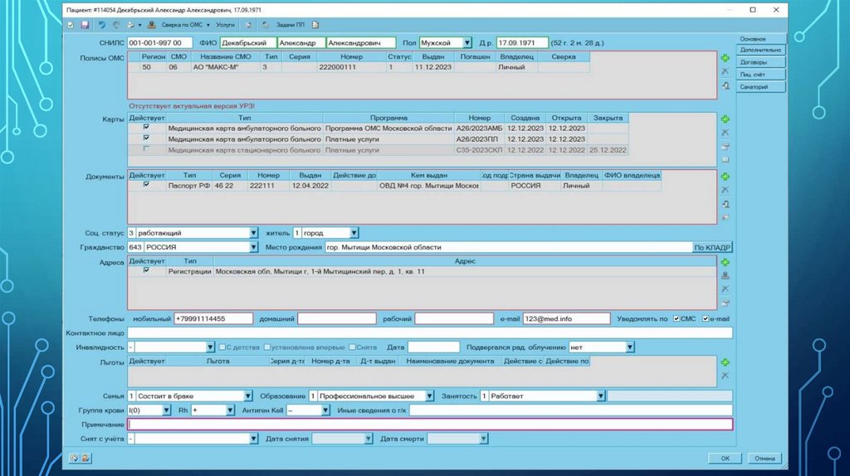Screen dimensions: 850x476
Task: Toggle the Паспорт РФ Действует checkbox
Action: pos(146,186)
